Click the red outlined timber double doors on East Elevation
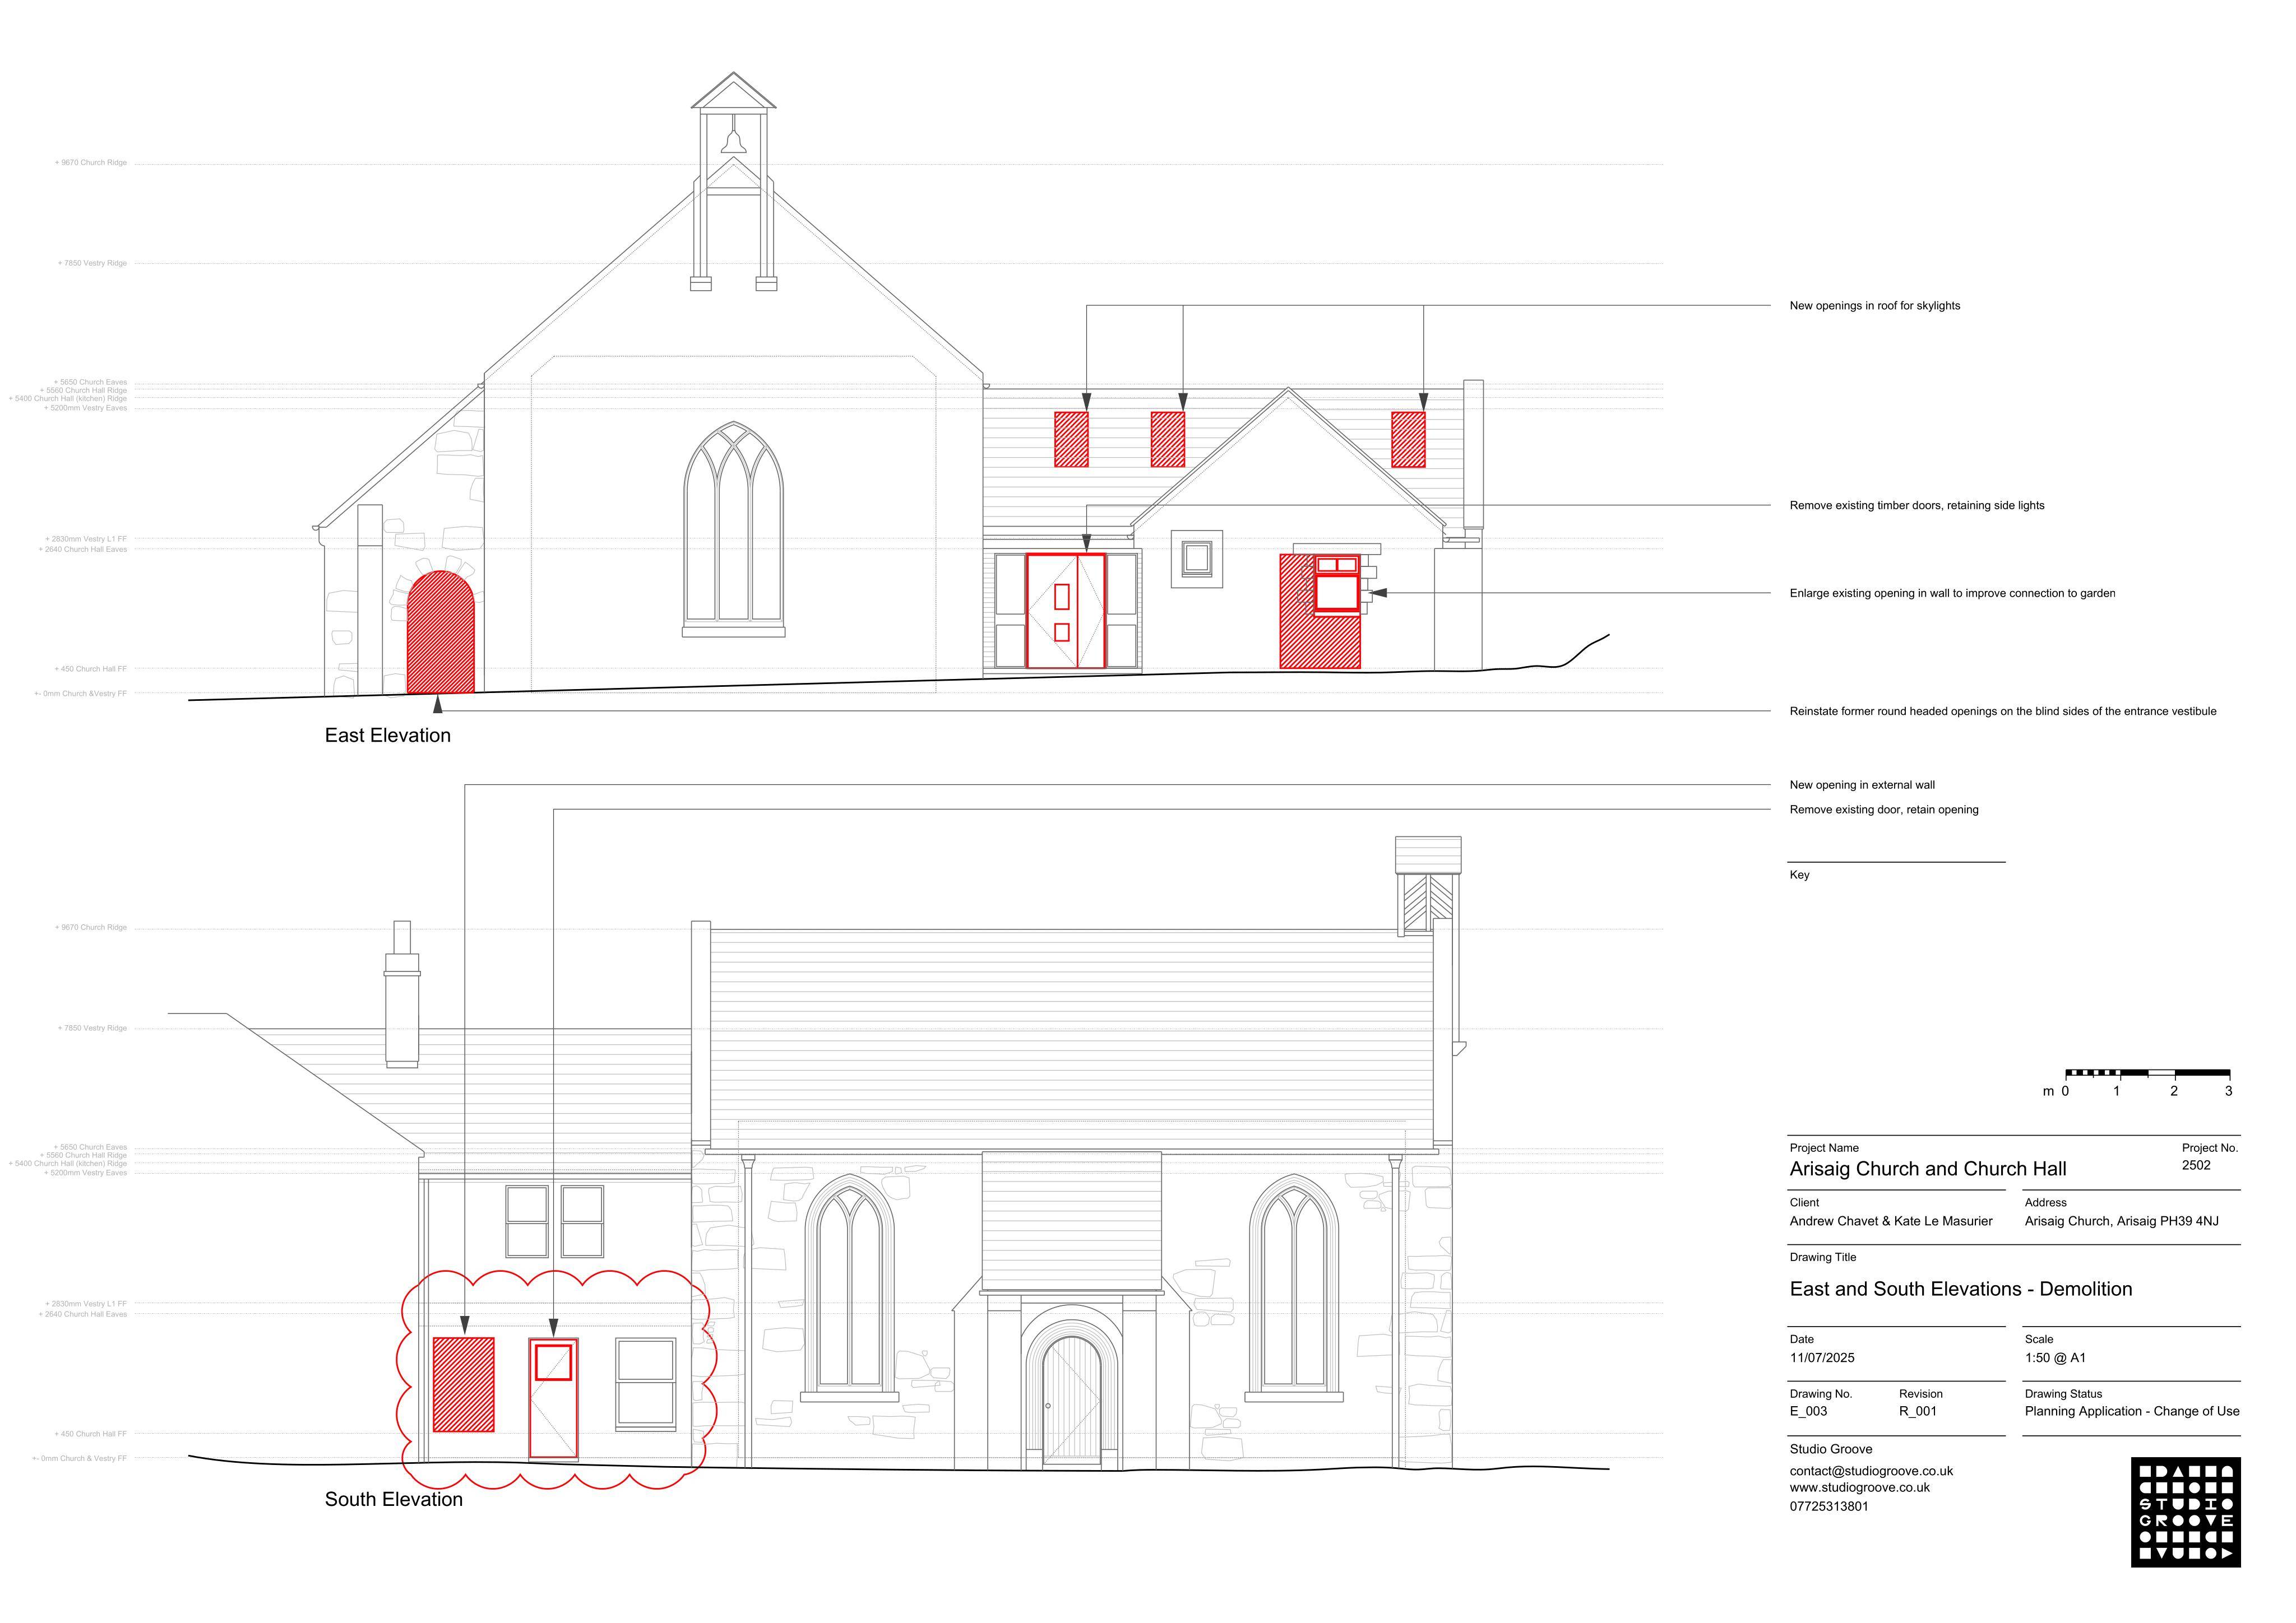Image resolution: width=2296 pixels, height=1623 pixels. click(1065, 611)
